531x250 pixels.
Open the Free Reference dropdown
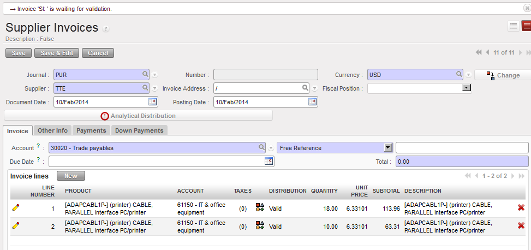click(x=388, y=148)
